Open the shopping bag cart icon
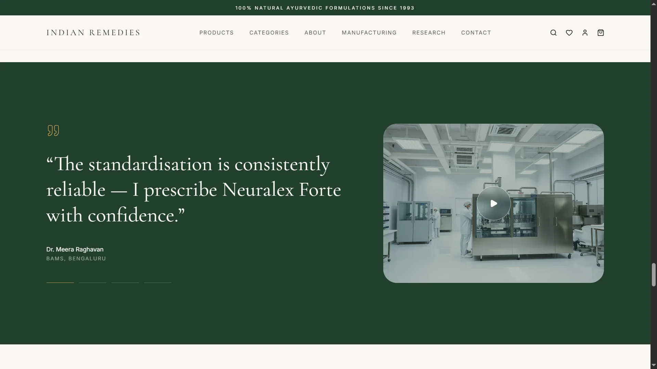The width and height of the screenshot is (657, 369). (x=601, y=33)
